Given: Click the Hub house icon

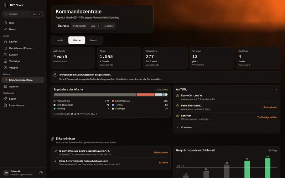Looking at the screenshot, I should pyautogui.click(x=5, y=23).
